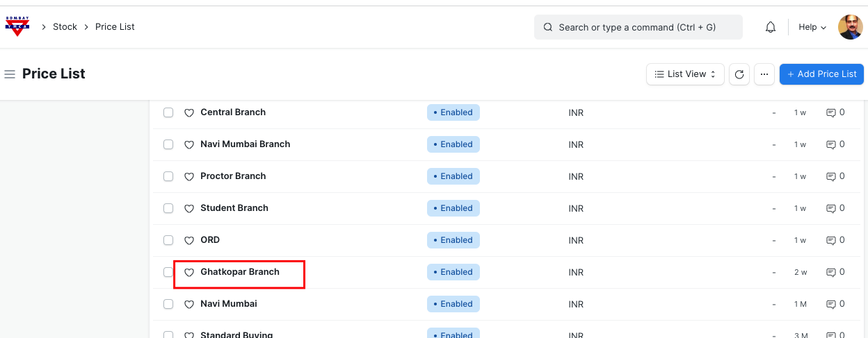The width and height of the screenshot is (868, 338).
Task: Like the Central Branch price list
Action: point(189,112)
